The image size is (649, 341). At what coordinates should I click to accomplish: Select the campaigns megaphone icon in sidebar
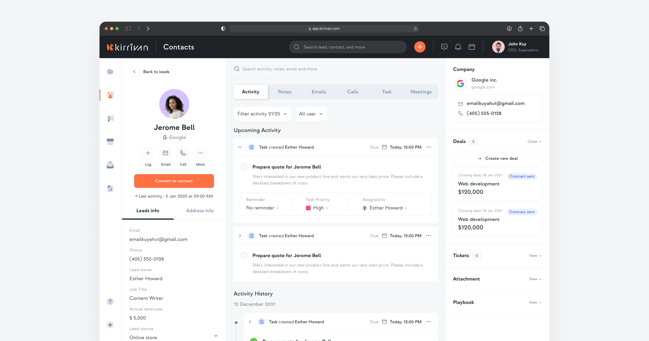110,118
